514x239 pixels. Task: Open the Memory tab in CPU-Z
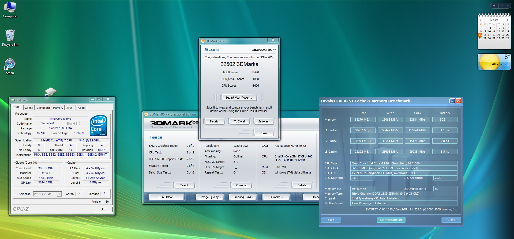point(58,108)
